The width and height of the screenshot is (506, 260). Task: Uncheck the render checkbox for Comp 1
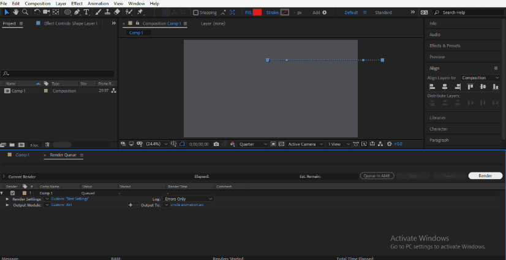12,193
